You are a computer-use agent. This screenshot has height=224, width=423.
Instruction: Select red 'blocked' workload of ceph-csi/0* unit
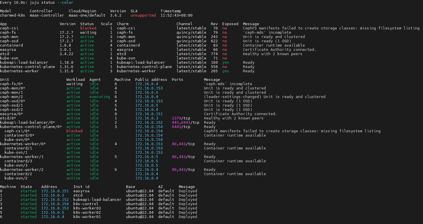[x=75, y=131]
